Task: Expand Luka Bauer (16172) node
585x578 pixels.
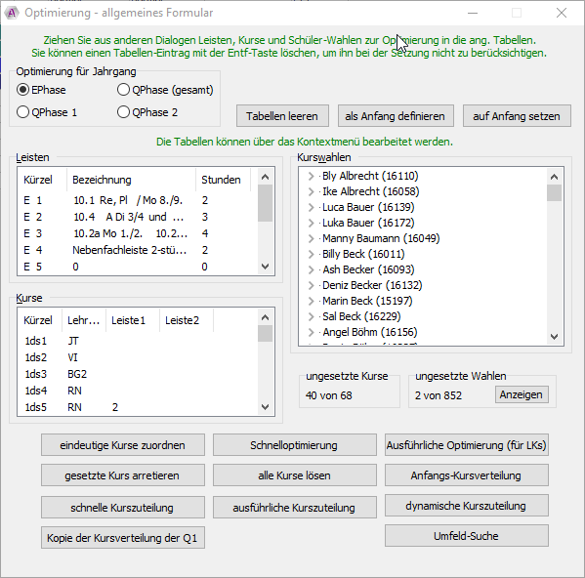Action: click(312, 223)
